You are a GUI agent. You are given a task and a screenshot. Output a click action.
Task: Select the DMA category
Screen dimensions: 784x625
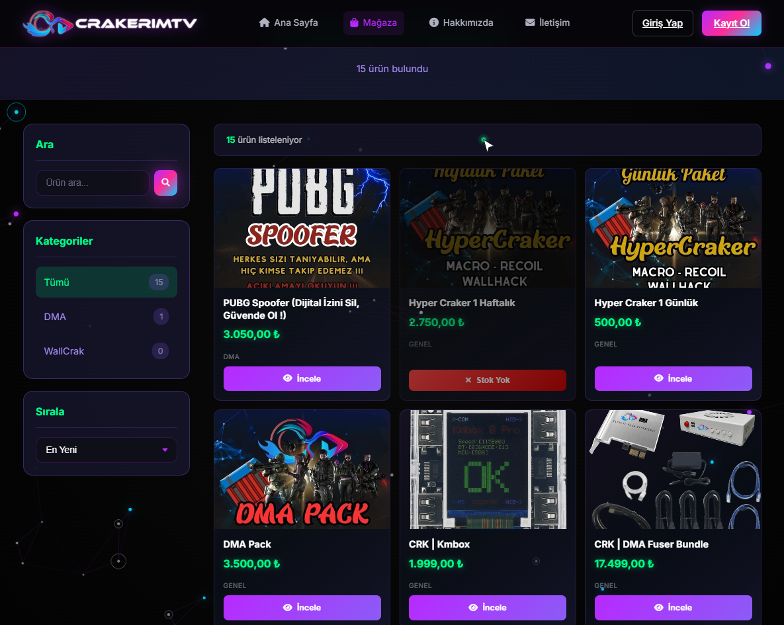coord(107,317)
